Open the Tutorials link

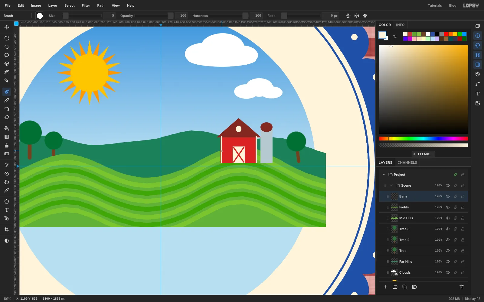[x=435, y=5]
